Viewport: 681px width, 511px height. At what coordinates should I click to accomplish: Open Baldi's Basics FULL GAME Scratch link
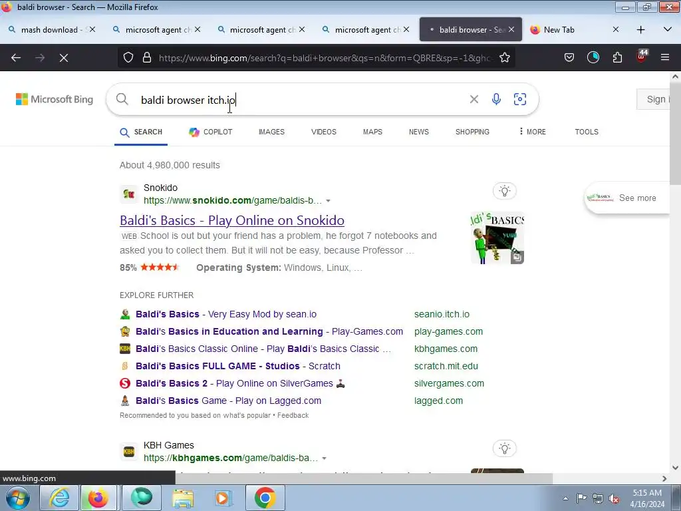coord(238,367)
